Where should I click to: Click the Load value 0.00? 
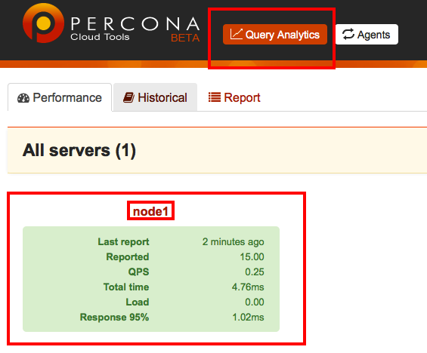pyautogui.click(x=255, y=302)
